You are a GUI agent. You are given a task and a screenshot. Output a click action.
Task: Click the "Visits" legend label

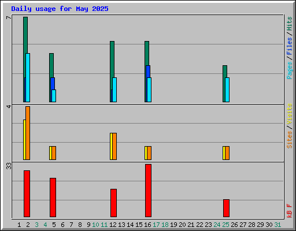[x=289, y=114]
